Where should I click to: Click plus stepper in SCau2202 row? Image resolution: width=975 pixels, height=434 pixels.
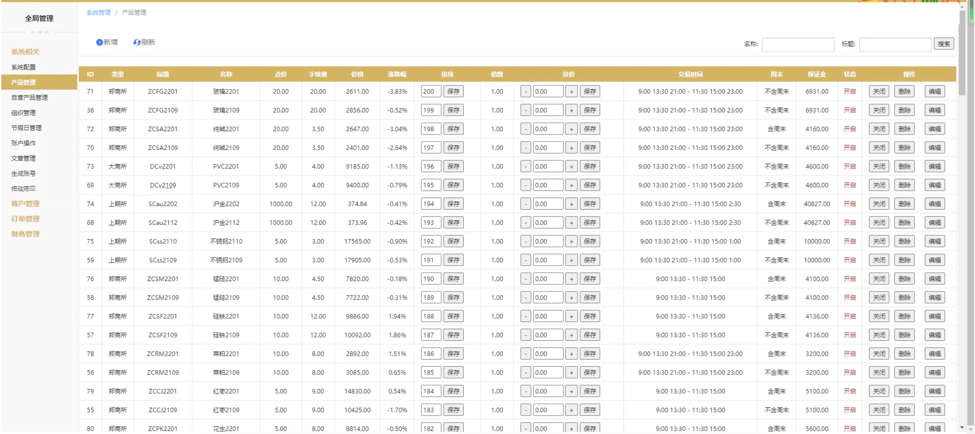[571, 204]
